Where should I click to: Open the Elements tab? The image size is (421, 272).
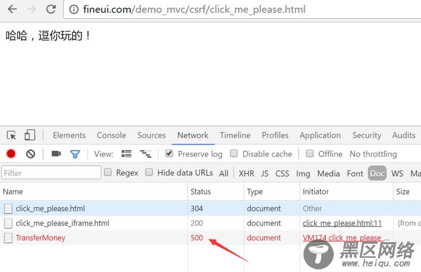point(69,135)
